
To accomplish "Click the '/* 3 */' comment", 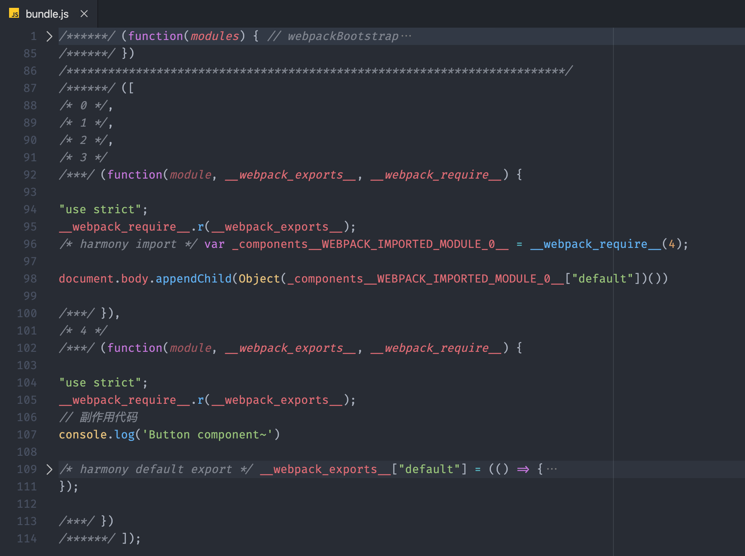I will (83, 158).
